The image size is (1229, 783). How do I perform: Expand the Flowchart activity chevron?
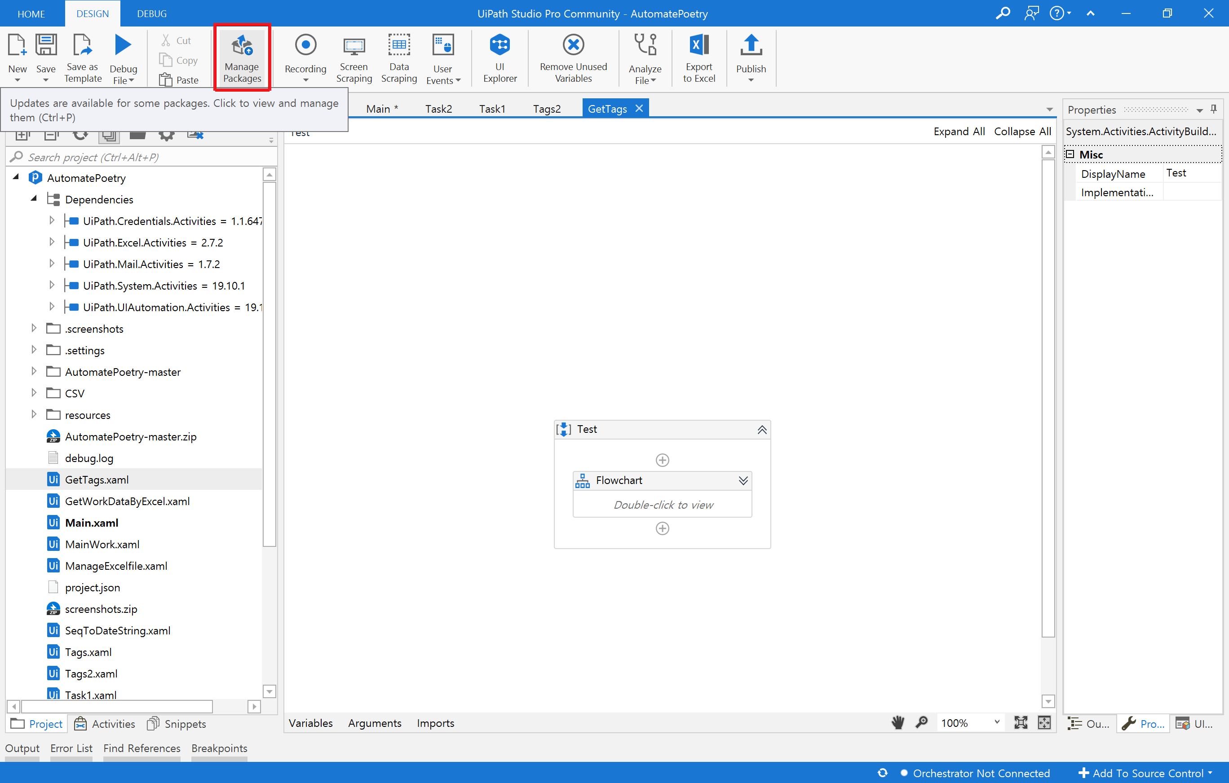pos(743,480)
